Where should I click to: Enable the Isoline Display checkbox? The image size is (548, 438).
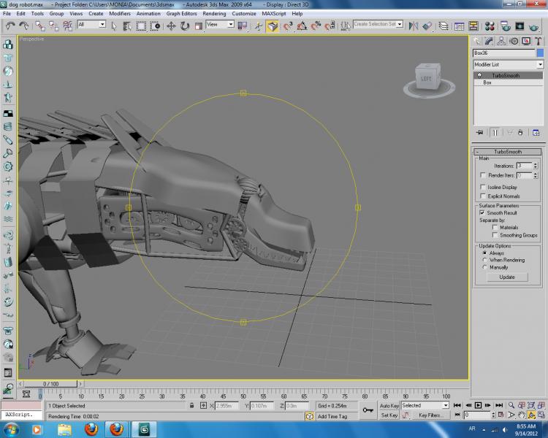[x=483, y=187]
